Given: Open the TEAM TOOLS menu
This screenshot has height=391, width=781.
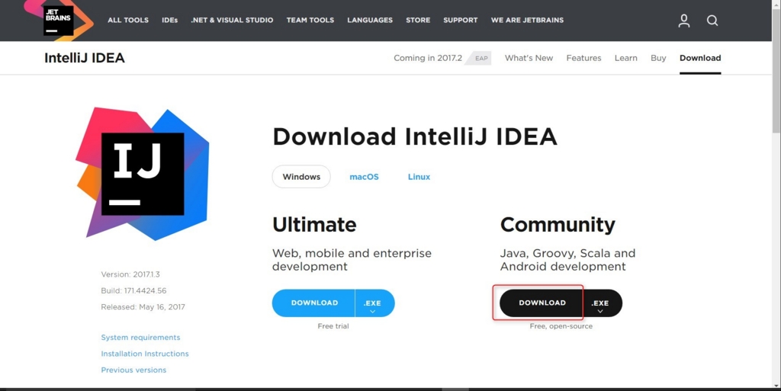Looking at the screenshot, I should point(310,21).
